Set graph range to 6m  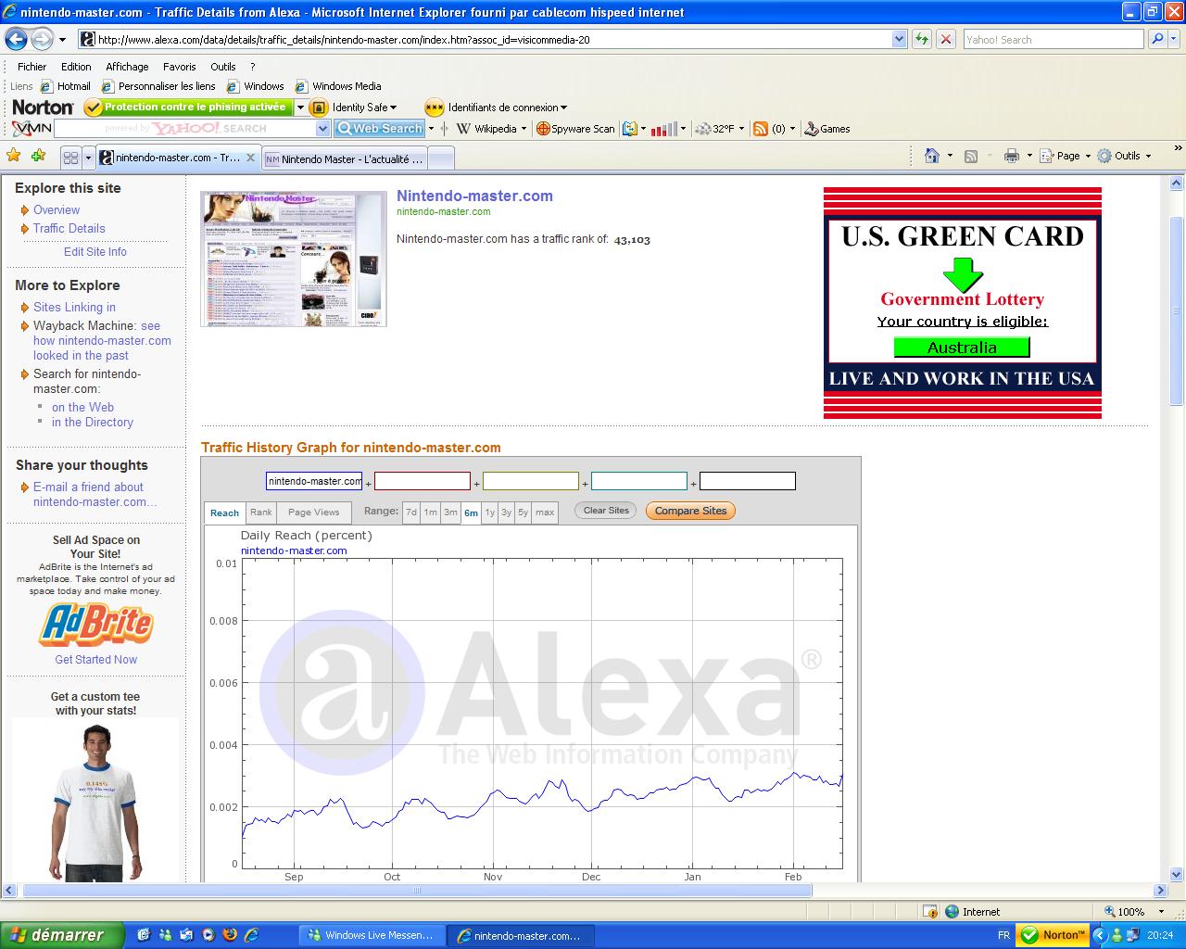471,512
